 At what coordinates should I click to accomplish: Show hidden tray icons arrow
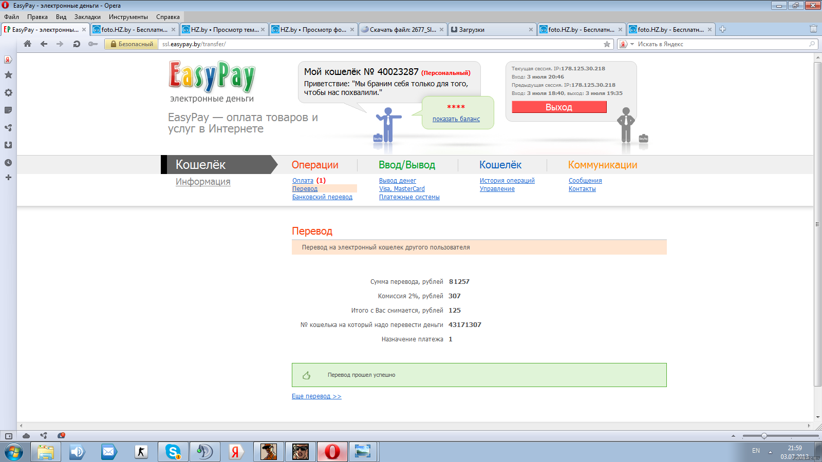click(770, 452)
